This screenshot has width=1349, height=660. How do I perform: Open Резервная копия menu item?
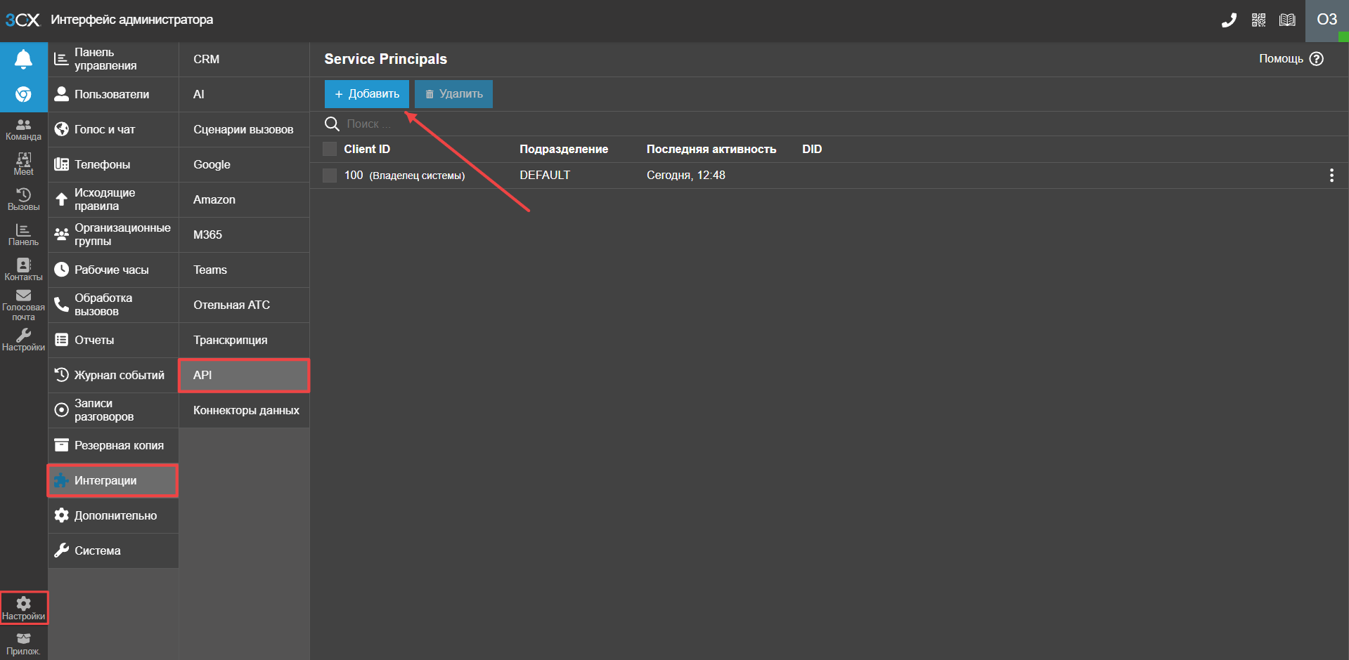tap(113, 445)
